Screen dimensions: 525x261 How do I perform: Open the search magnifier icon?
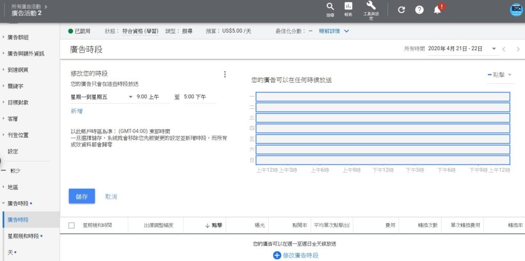tap(330, 6)
